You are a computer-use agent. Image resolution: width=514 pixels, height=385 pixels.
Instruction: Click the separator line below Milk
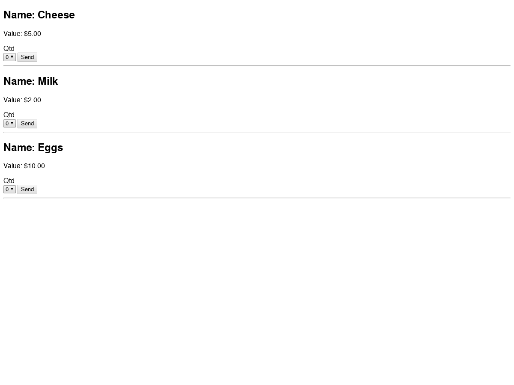[257, 132]
